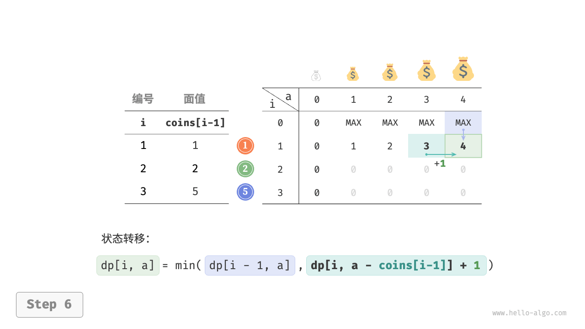Click column header 4 in the dp table
The image size is (585, 329).
(463, 100)
